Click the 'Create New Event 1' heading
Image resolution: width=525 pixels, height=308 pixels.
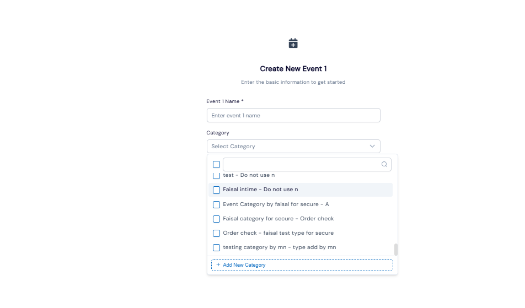(293, 69)
